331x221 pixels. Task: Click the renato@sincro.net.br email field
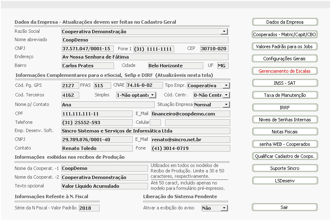pos(191,140)
